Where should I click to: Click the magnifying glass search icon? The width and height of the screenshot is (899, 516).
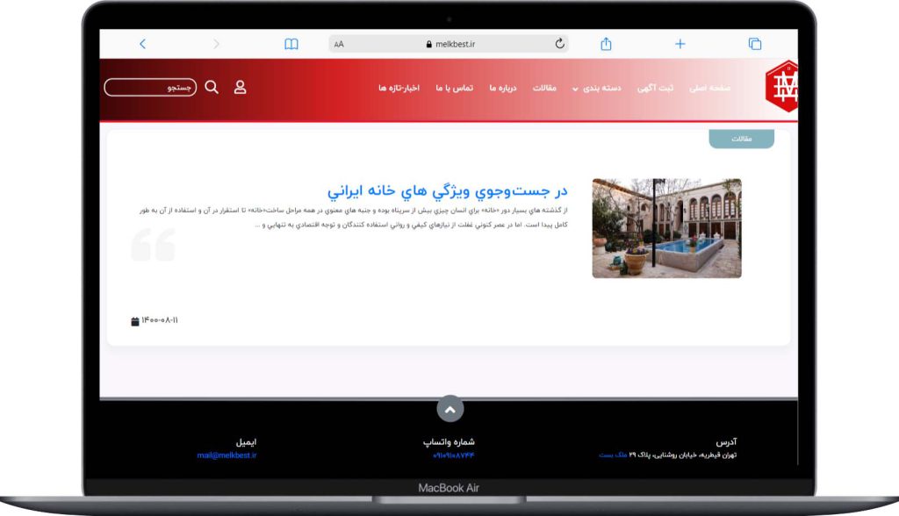(x=212, y=88)
